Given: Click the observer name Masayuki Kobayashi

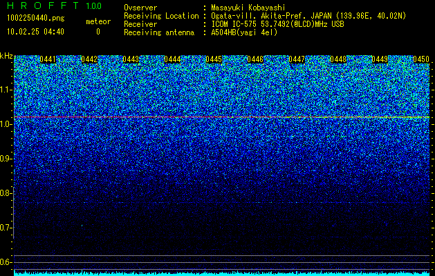Looking at the screenshot, I should coord(248,8).
